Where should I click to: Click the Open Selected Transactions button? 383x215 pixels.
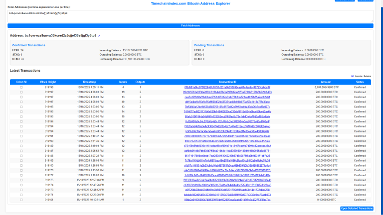[356, 209]
